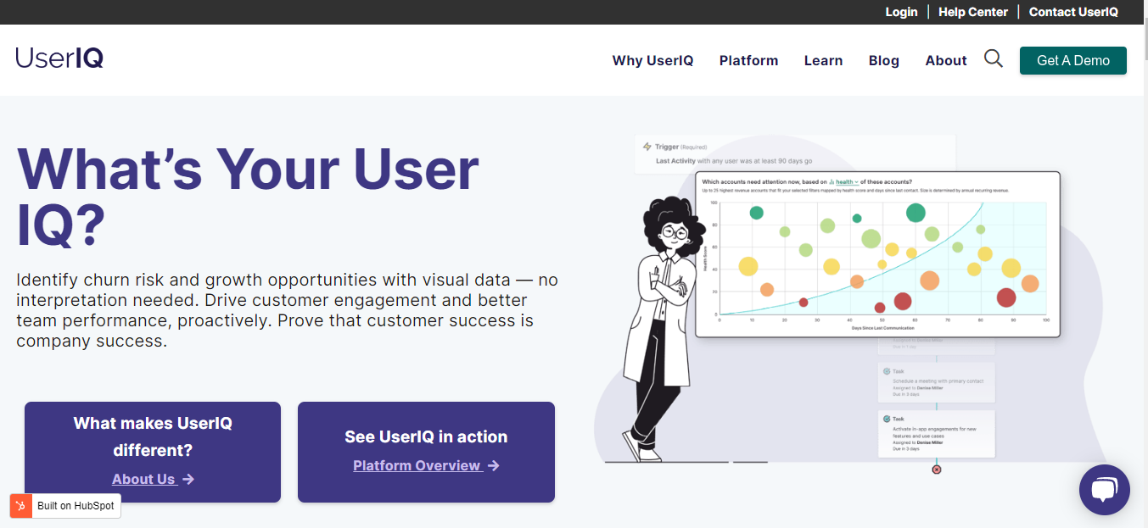Viewport: 1148px width, 528px height.
Task: Click the "Activate in-app engagements" task card
Action: coord(936,434)
